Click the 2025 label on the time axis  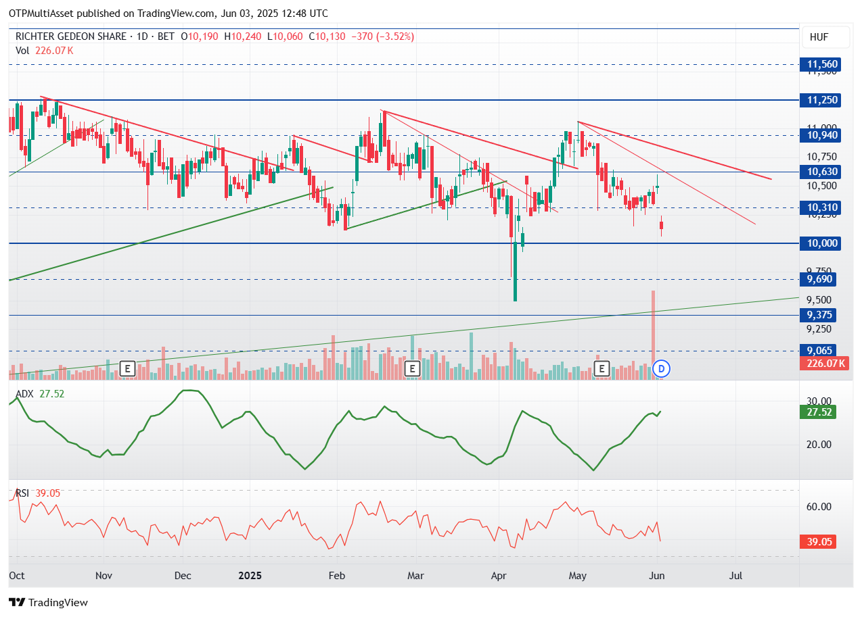250,576
